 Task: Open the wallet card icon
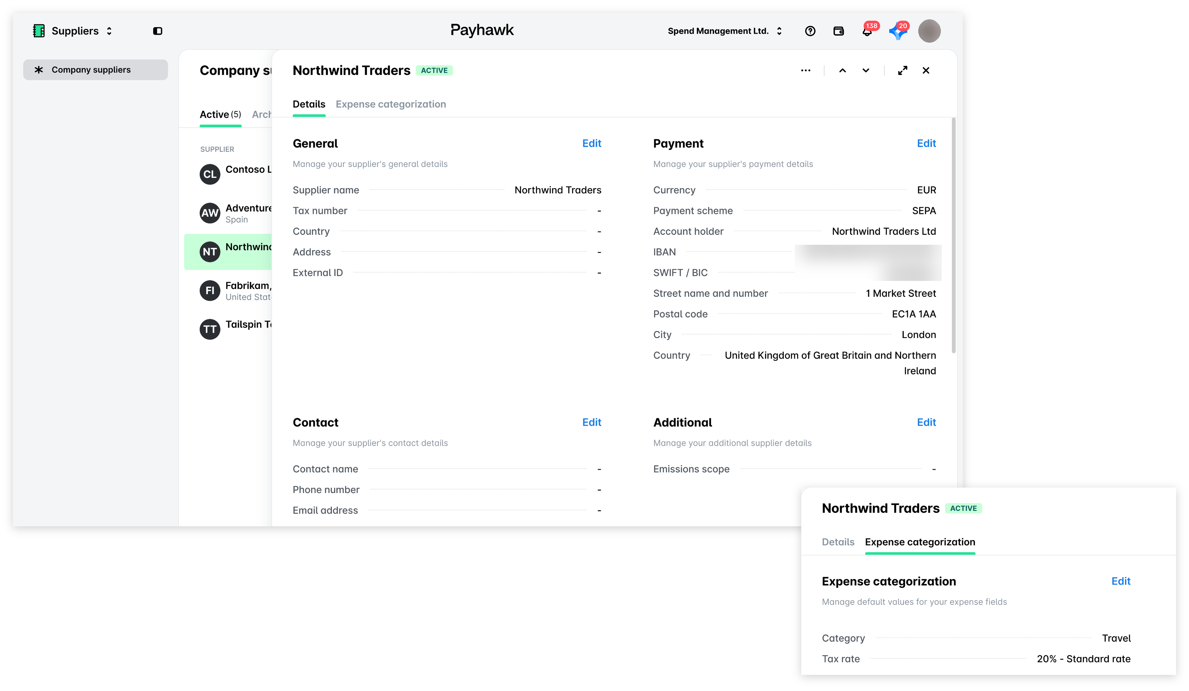point(838,31)
